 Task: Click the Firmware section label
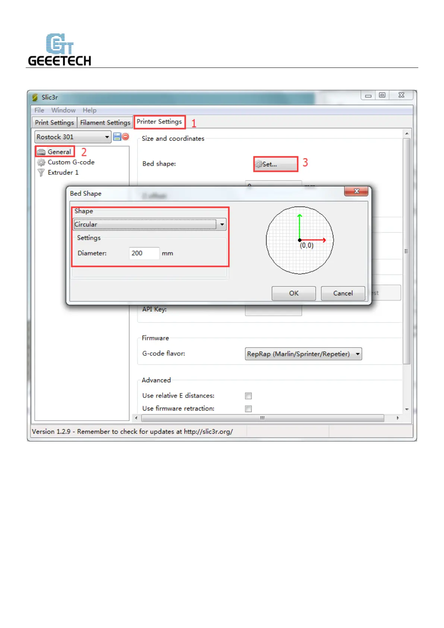(155, 338)
